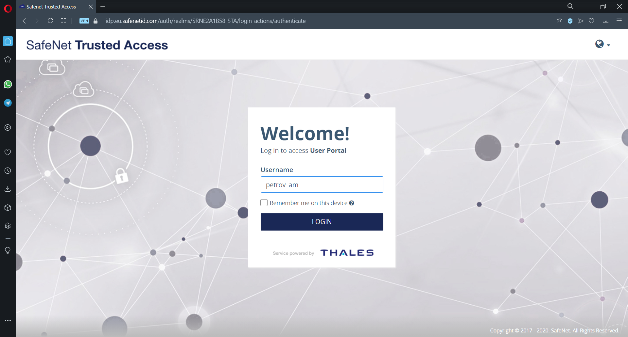
Task: Open downloads from the sidebar
Action: coord(8,189)
